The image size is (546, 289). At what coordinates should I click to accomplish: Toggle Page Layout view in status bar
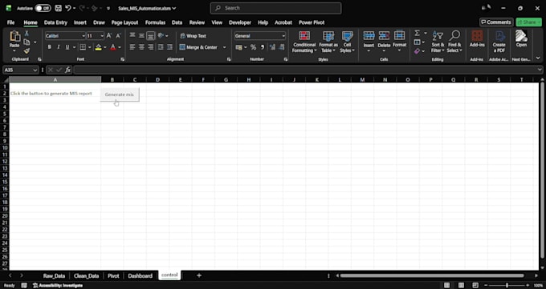[x=461, y=286]
